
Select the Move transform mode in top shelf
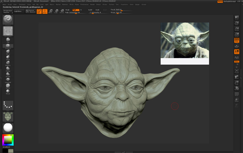51,11
